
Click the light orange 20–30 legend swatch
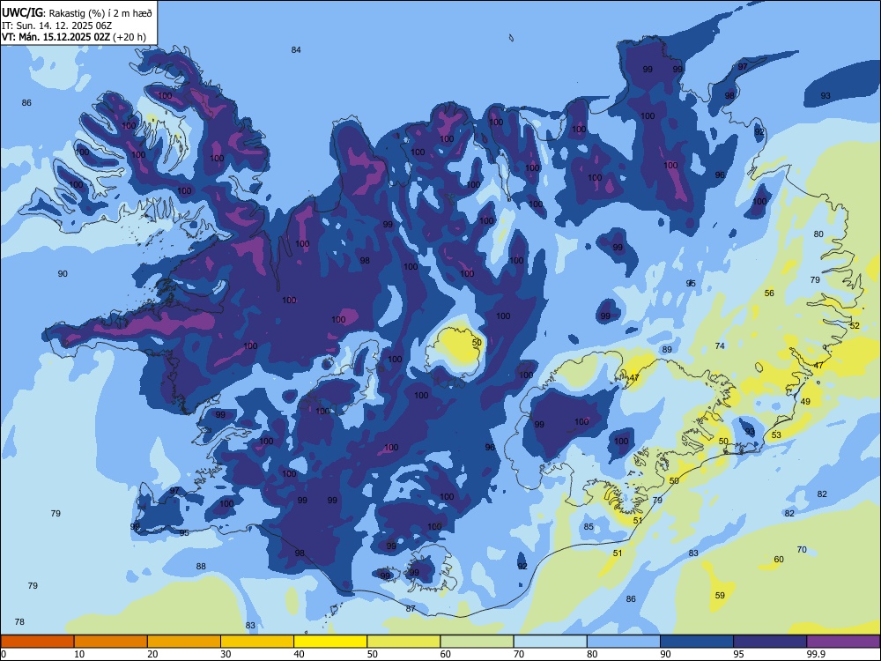coord(184,642)
